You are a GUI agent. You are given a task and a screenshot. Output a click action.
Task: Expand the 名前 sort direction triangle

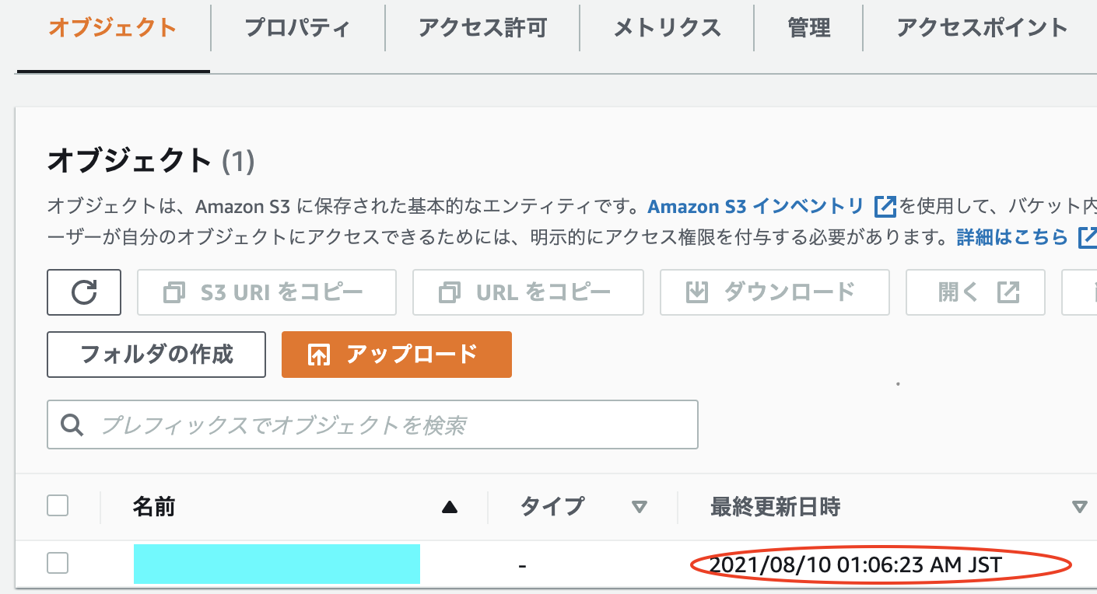pyautogui.click(x=450, y=506)
